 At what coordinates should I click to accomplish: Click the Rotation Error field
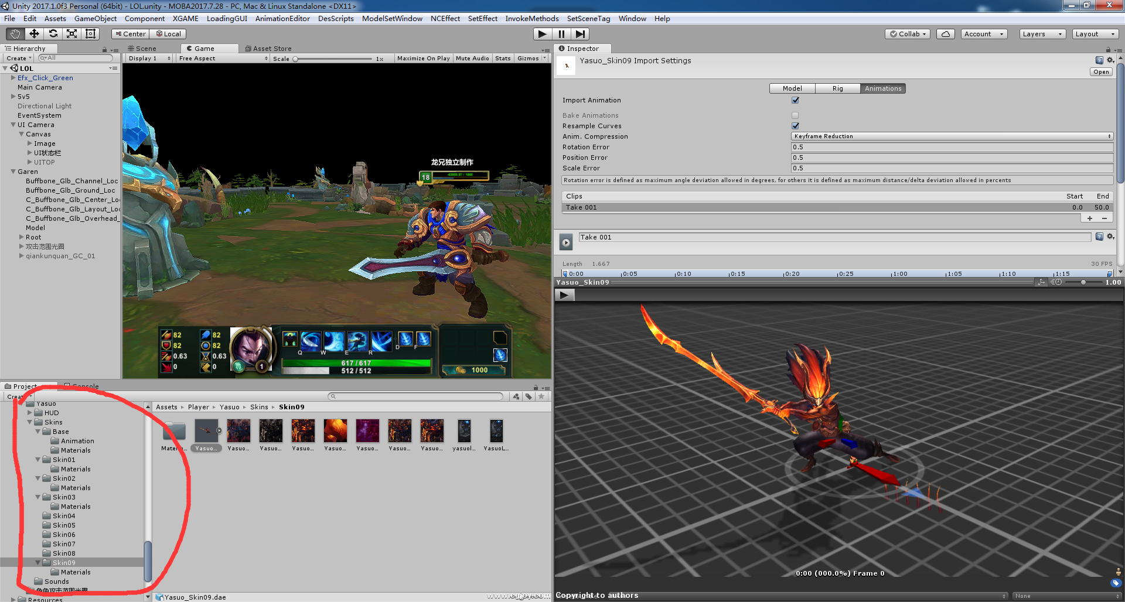point(952,147)
